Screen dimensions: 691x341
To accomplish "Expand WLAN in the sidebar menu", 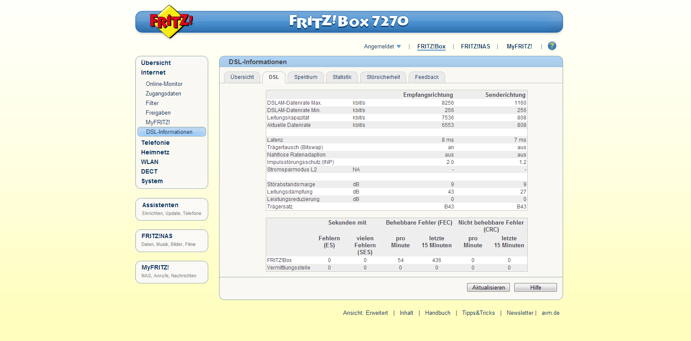I will coord(150,162).
